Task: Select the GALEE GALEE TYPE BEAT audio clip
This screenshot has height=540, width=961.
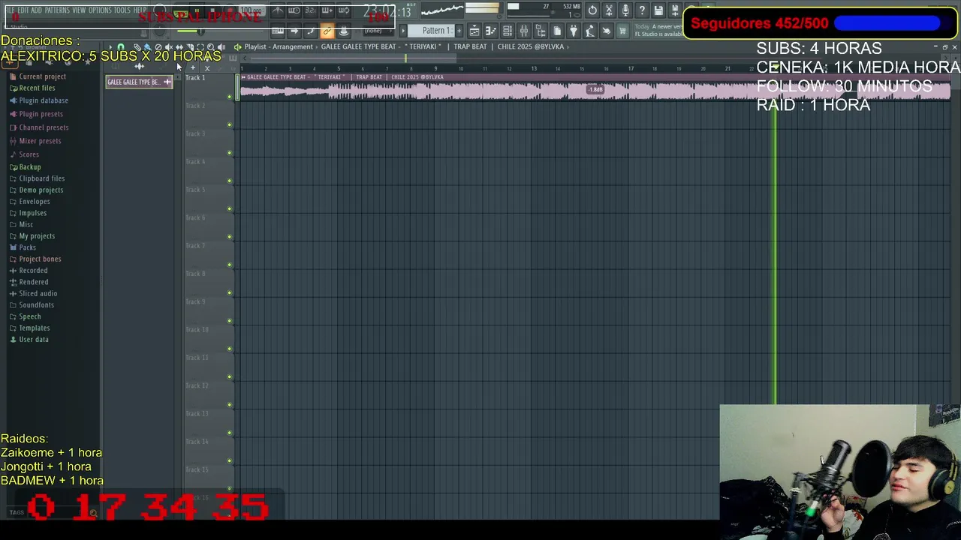Action: click(x=595, y=88)
